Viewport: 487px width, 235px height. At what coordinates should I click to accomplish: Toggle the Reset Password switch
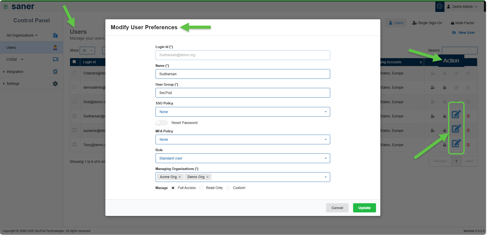point(162,123)
